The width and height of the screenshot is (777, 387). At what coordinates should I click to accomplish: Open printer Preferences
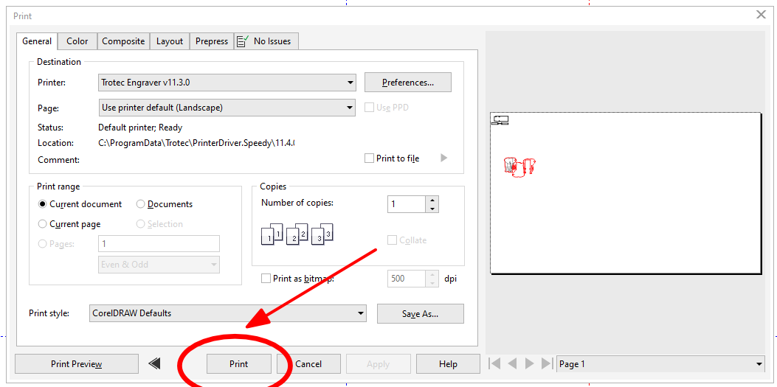point(407,83)
